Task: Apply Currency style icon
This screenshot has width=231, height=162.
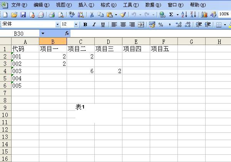Action: click(152, 25)
